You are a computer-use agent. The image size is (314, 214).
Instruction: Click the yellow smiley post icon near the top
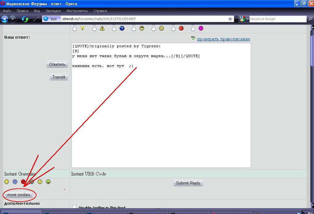pyautogui.click(x=161, y=28)
